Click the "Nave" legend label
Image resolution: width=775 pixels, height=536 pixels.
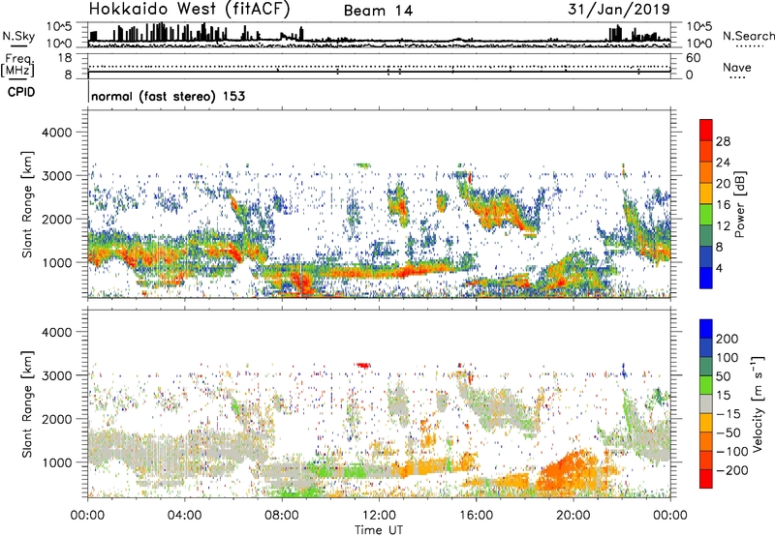(x=737, y=67)
